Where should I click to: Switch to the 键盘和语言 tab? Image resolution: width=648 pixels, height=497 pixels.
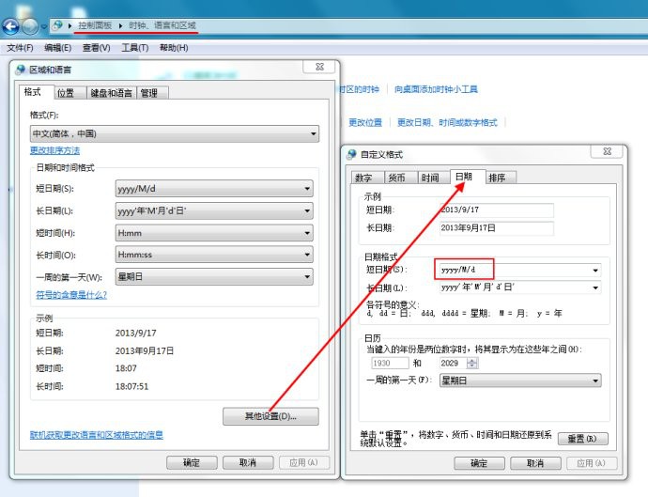(x=111, y=93)
